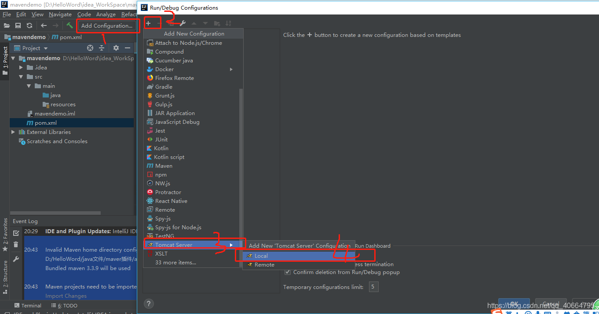The width and height of the screenshot is (599, 314).
Task: Click the Collapse All icon in Project panel
Action: pyautogui.click(x=102, y=48)
